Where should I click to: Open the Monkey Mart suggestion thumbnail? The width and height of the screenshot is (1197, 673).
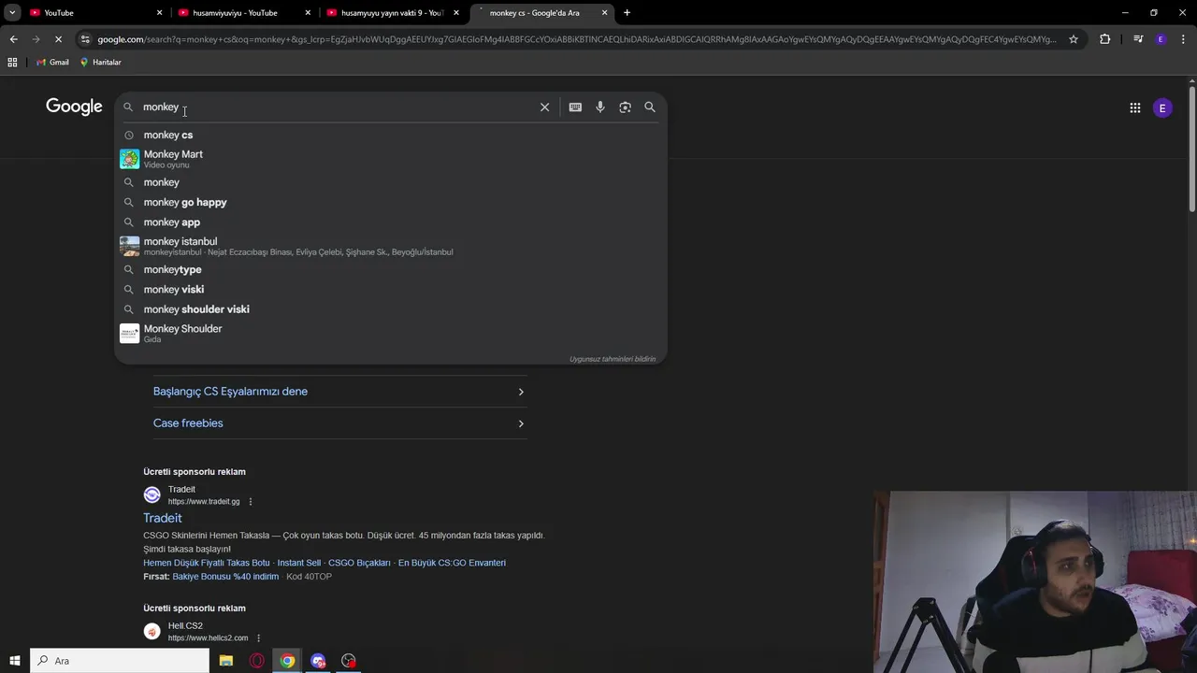pyautogui.click(x=129, y=159)
